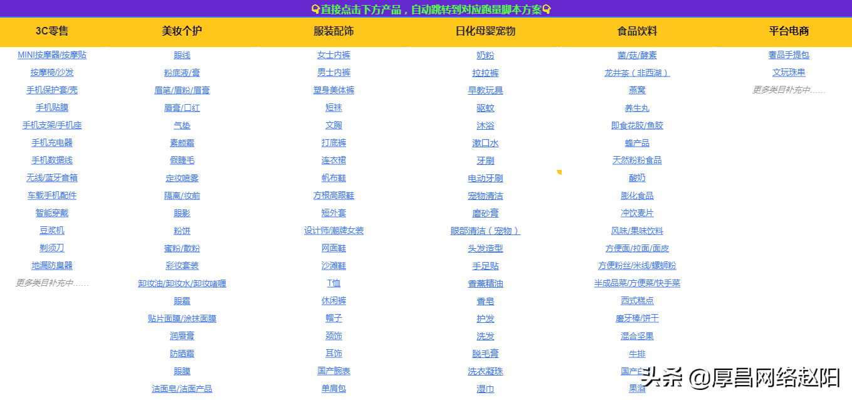Open the 燕窝 link
852x400 pixels.
[x=637, y=90]
